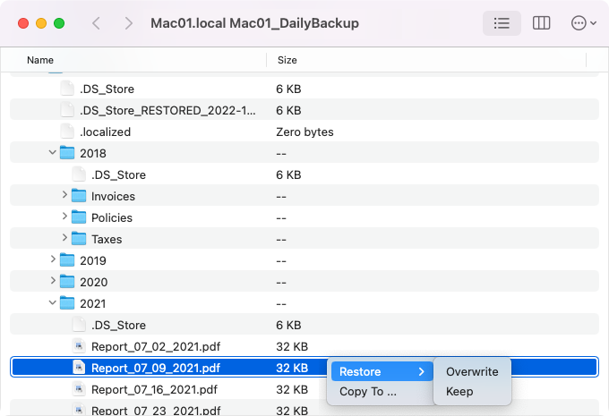Select Report_07_23_2021.pdf file name
This screenshot has height=416, width=609.
156,411
